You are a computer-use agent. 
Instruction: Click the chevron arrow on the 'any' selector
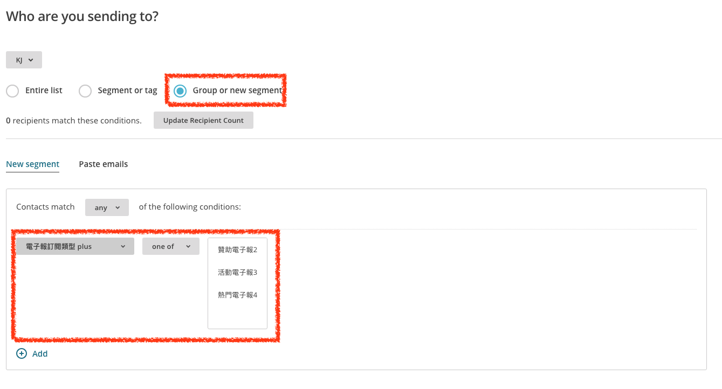click(118, 208)
